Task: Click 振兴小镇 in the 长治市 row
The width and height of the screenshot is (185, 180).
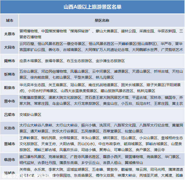Action: 88,125
